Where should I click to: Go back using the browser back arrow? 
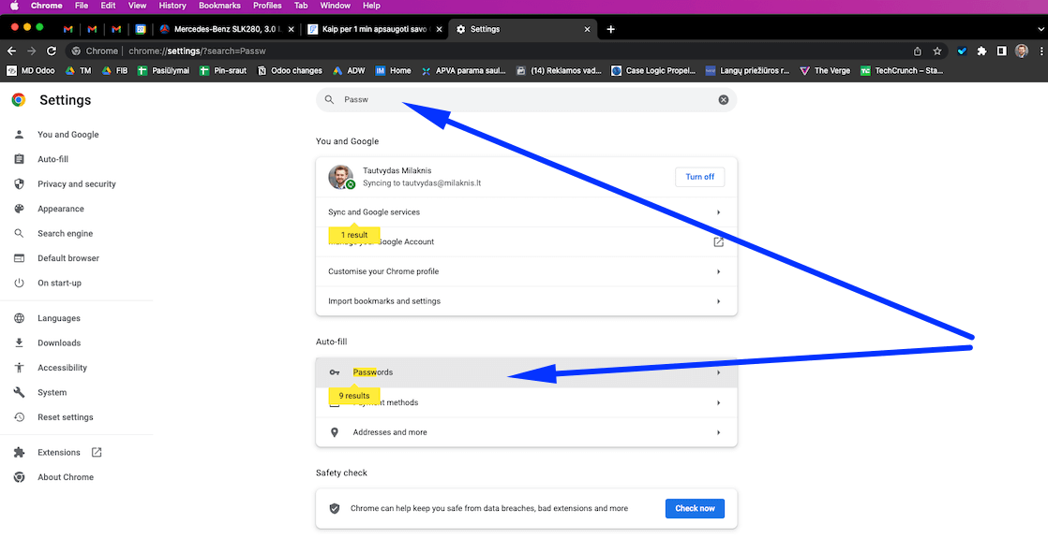click(x=11, y=51)
